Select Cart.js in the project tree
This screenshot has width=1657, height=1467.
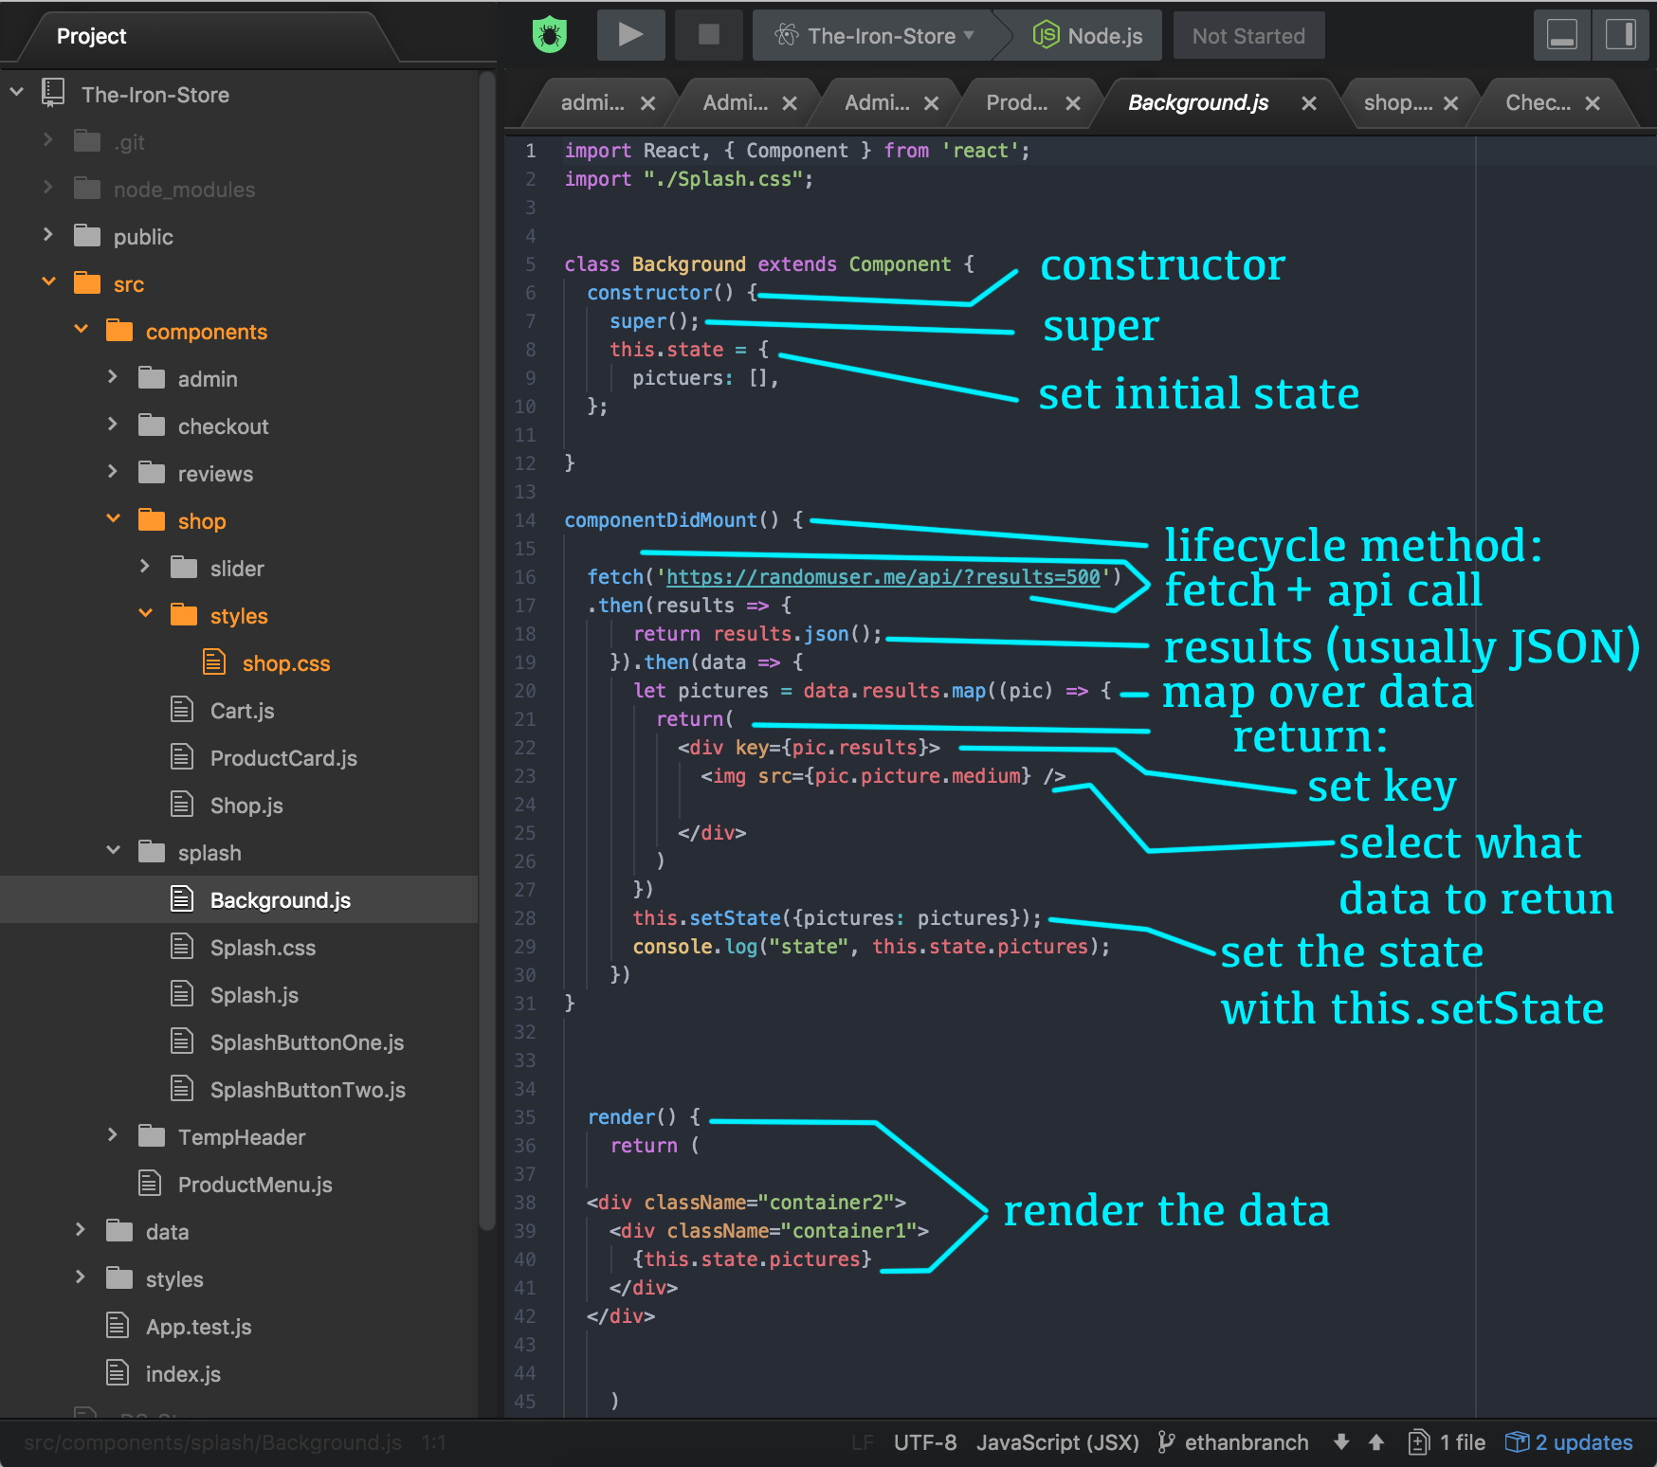[242, 710]
